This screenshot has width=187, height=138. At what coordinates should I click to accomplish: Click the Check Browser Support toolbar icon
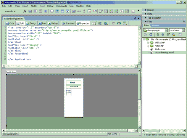[94, 23]
